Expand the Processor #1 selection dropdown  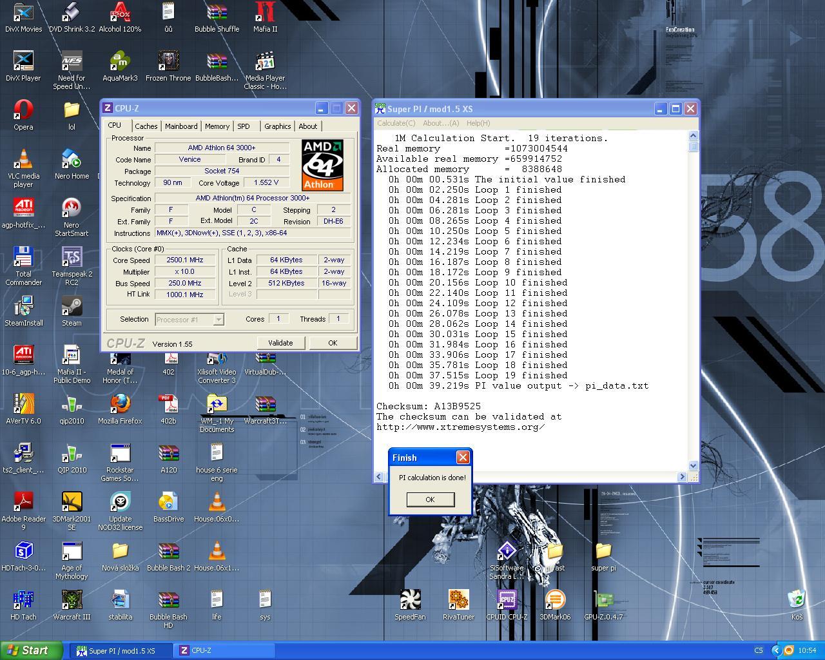coord(218,319)
